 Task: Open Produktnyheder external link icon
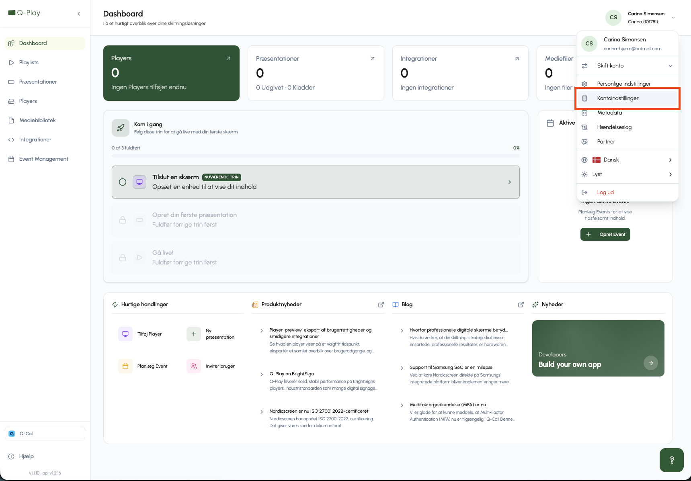[x=381, y=305]
